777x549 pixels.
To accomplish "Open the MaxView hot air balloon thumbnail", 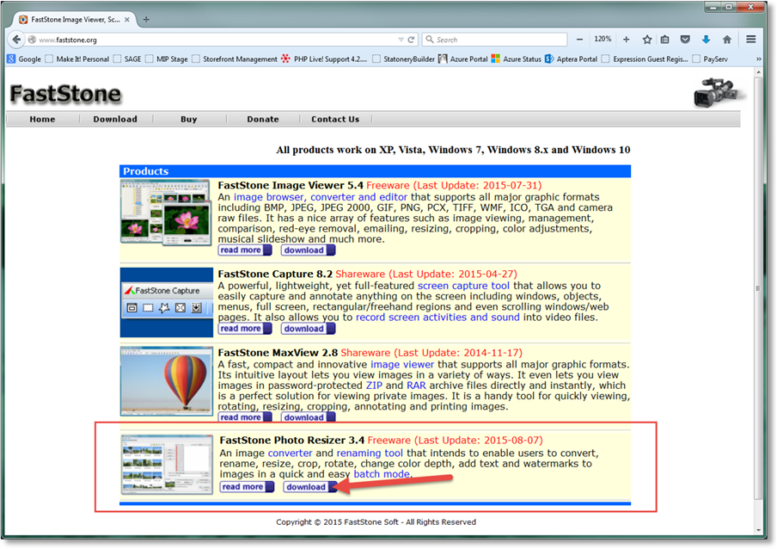I will pyautogui.click(x=167, y=381).
